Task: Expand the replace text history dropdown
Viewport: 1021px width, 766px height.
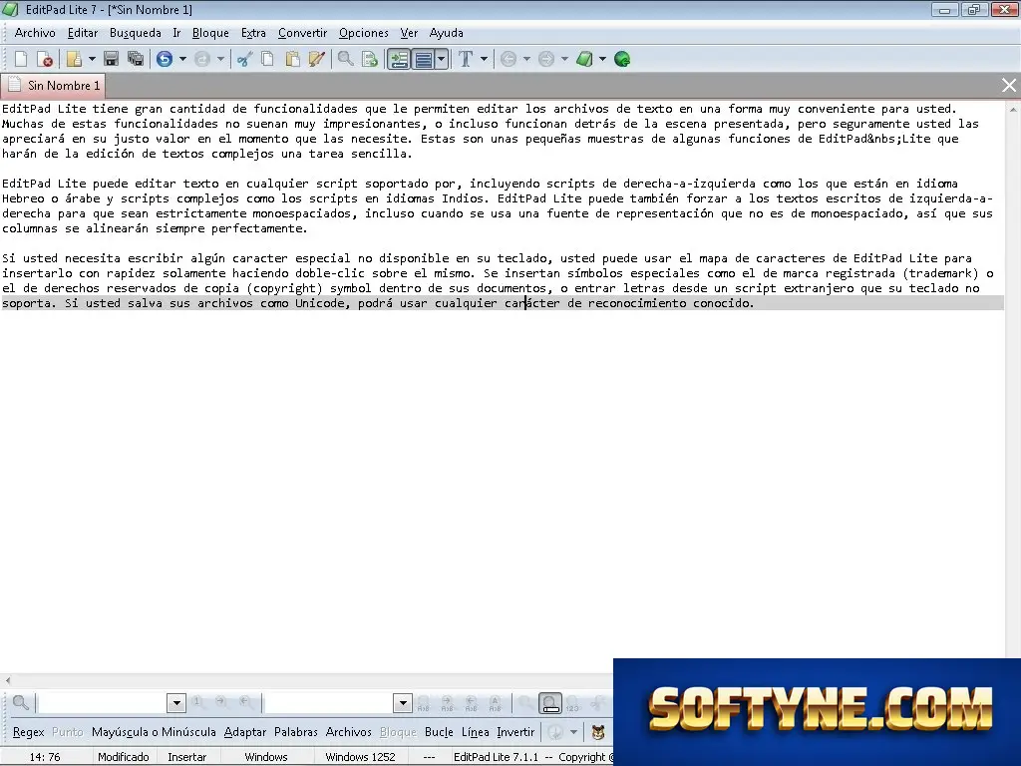Action: (x=403, y=703)
